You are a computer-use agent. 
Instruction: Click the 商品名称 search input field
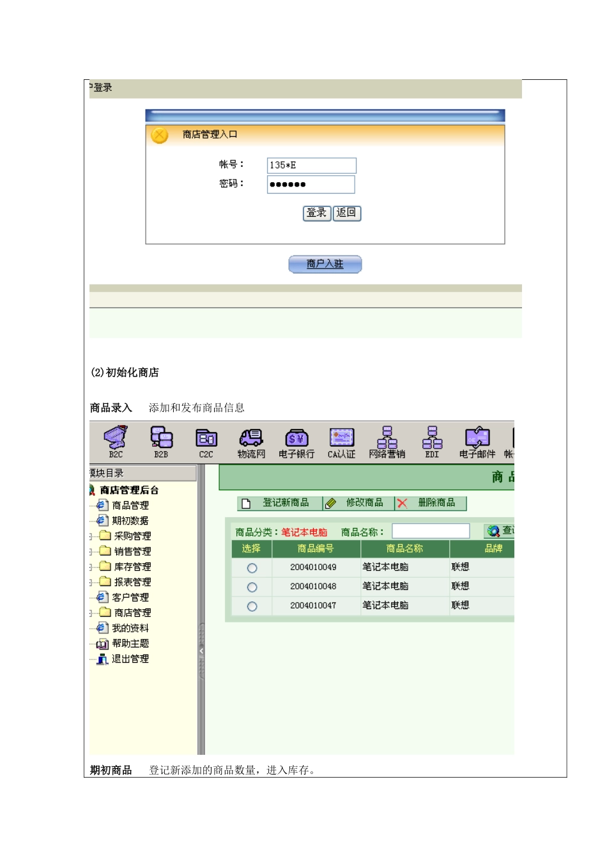pyautogui.click(x=431, y=531)
